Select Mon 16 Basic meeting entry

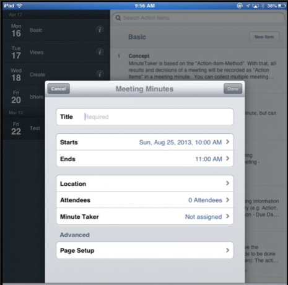tap(56, 30)
